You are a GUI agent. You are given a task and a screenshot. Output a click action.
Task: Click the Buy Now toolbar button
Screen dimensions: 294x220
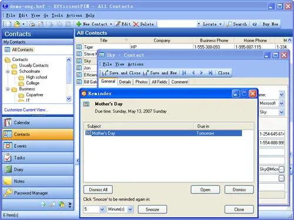pyautogui.click(x=270, y=24)
